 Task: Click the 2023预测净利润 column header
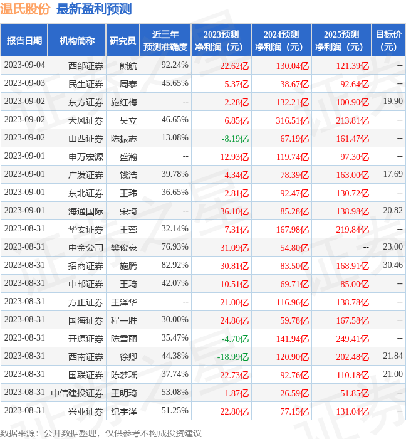221,41
